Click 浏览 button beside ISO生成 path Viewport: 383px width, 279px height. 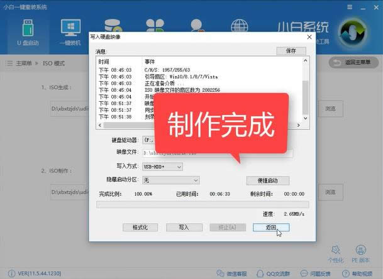tap(330, 108)
